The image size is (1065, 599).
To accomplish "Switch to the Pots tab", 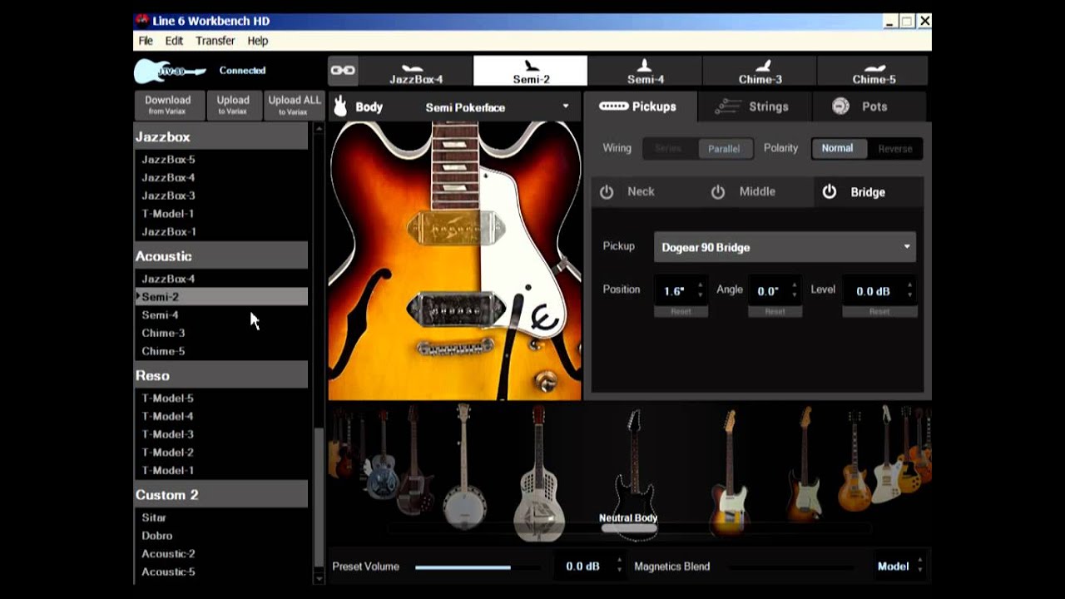I will point(869,106).
